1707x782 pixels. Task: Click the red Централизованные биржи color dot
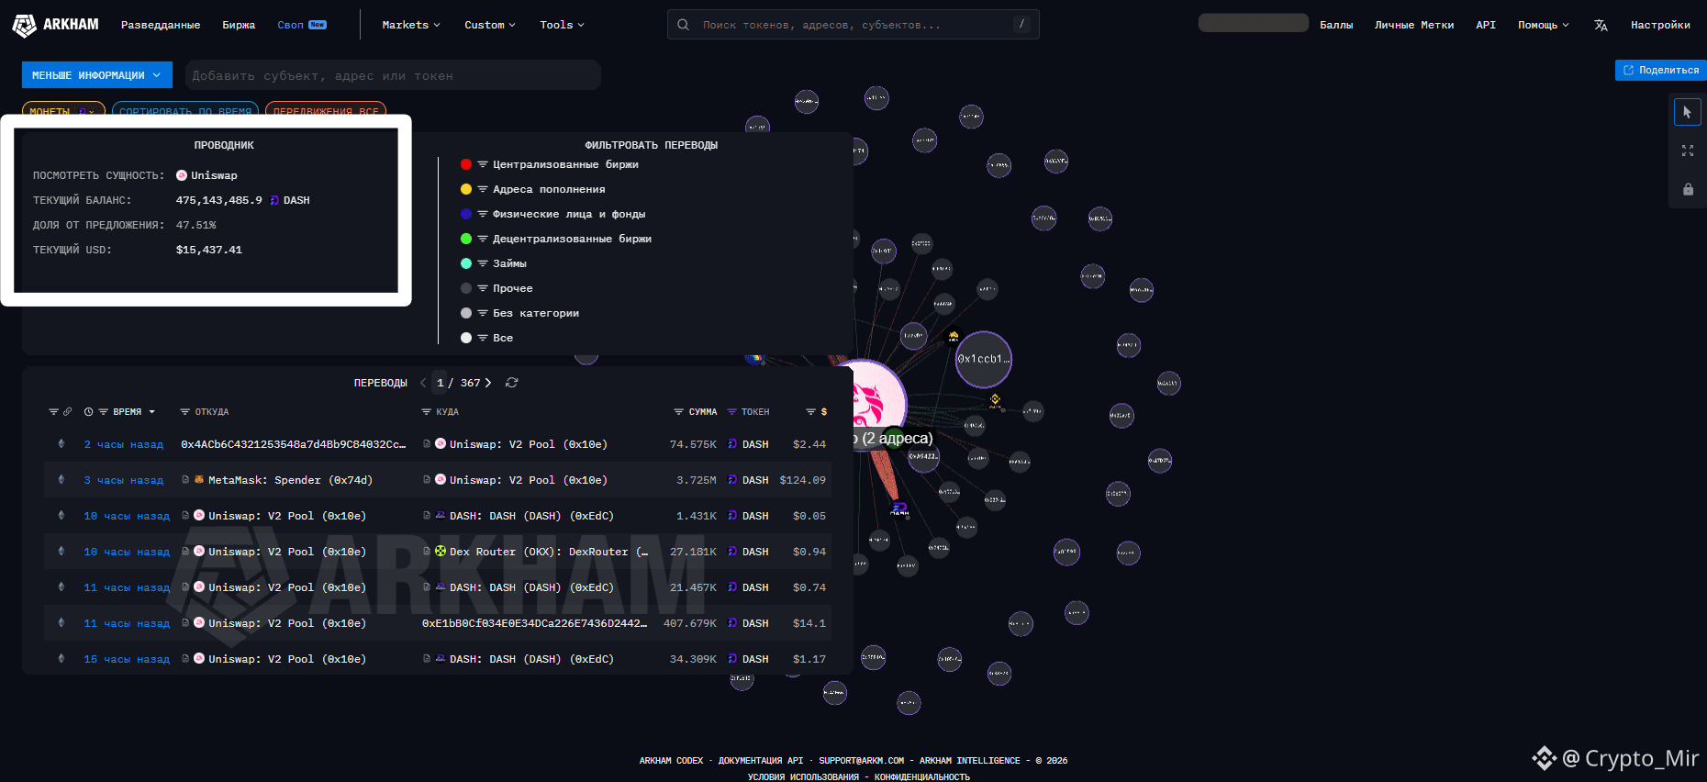(x=466, y=164)
